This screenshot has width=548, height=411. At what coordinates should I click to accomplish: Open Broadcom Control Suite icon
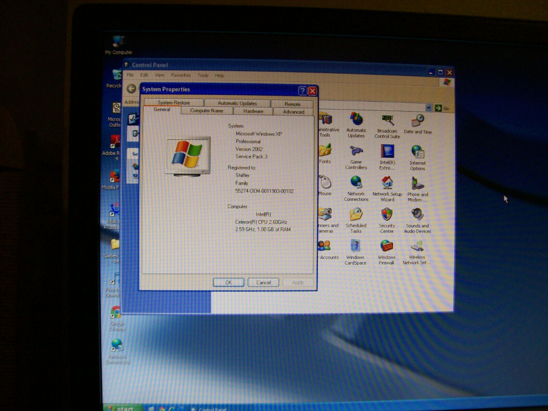click(387, 126)
